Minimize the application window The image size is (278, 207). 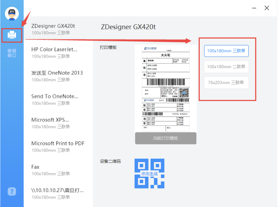[x=254, y=8]
